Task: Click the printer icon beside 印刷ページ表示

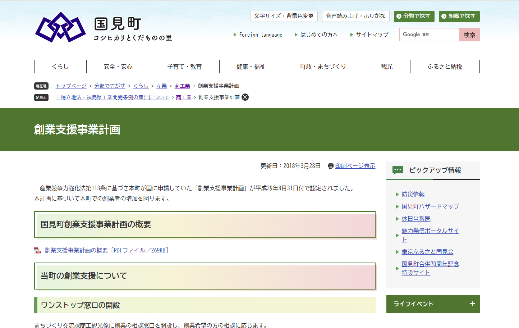Action: pos(331,166)
